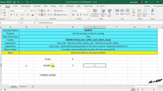Open the Power Pivot tab
The height and width of the screenshot is (91, 163).
pyautogui.click(x=88, y=6)
